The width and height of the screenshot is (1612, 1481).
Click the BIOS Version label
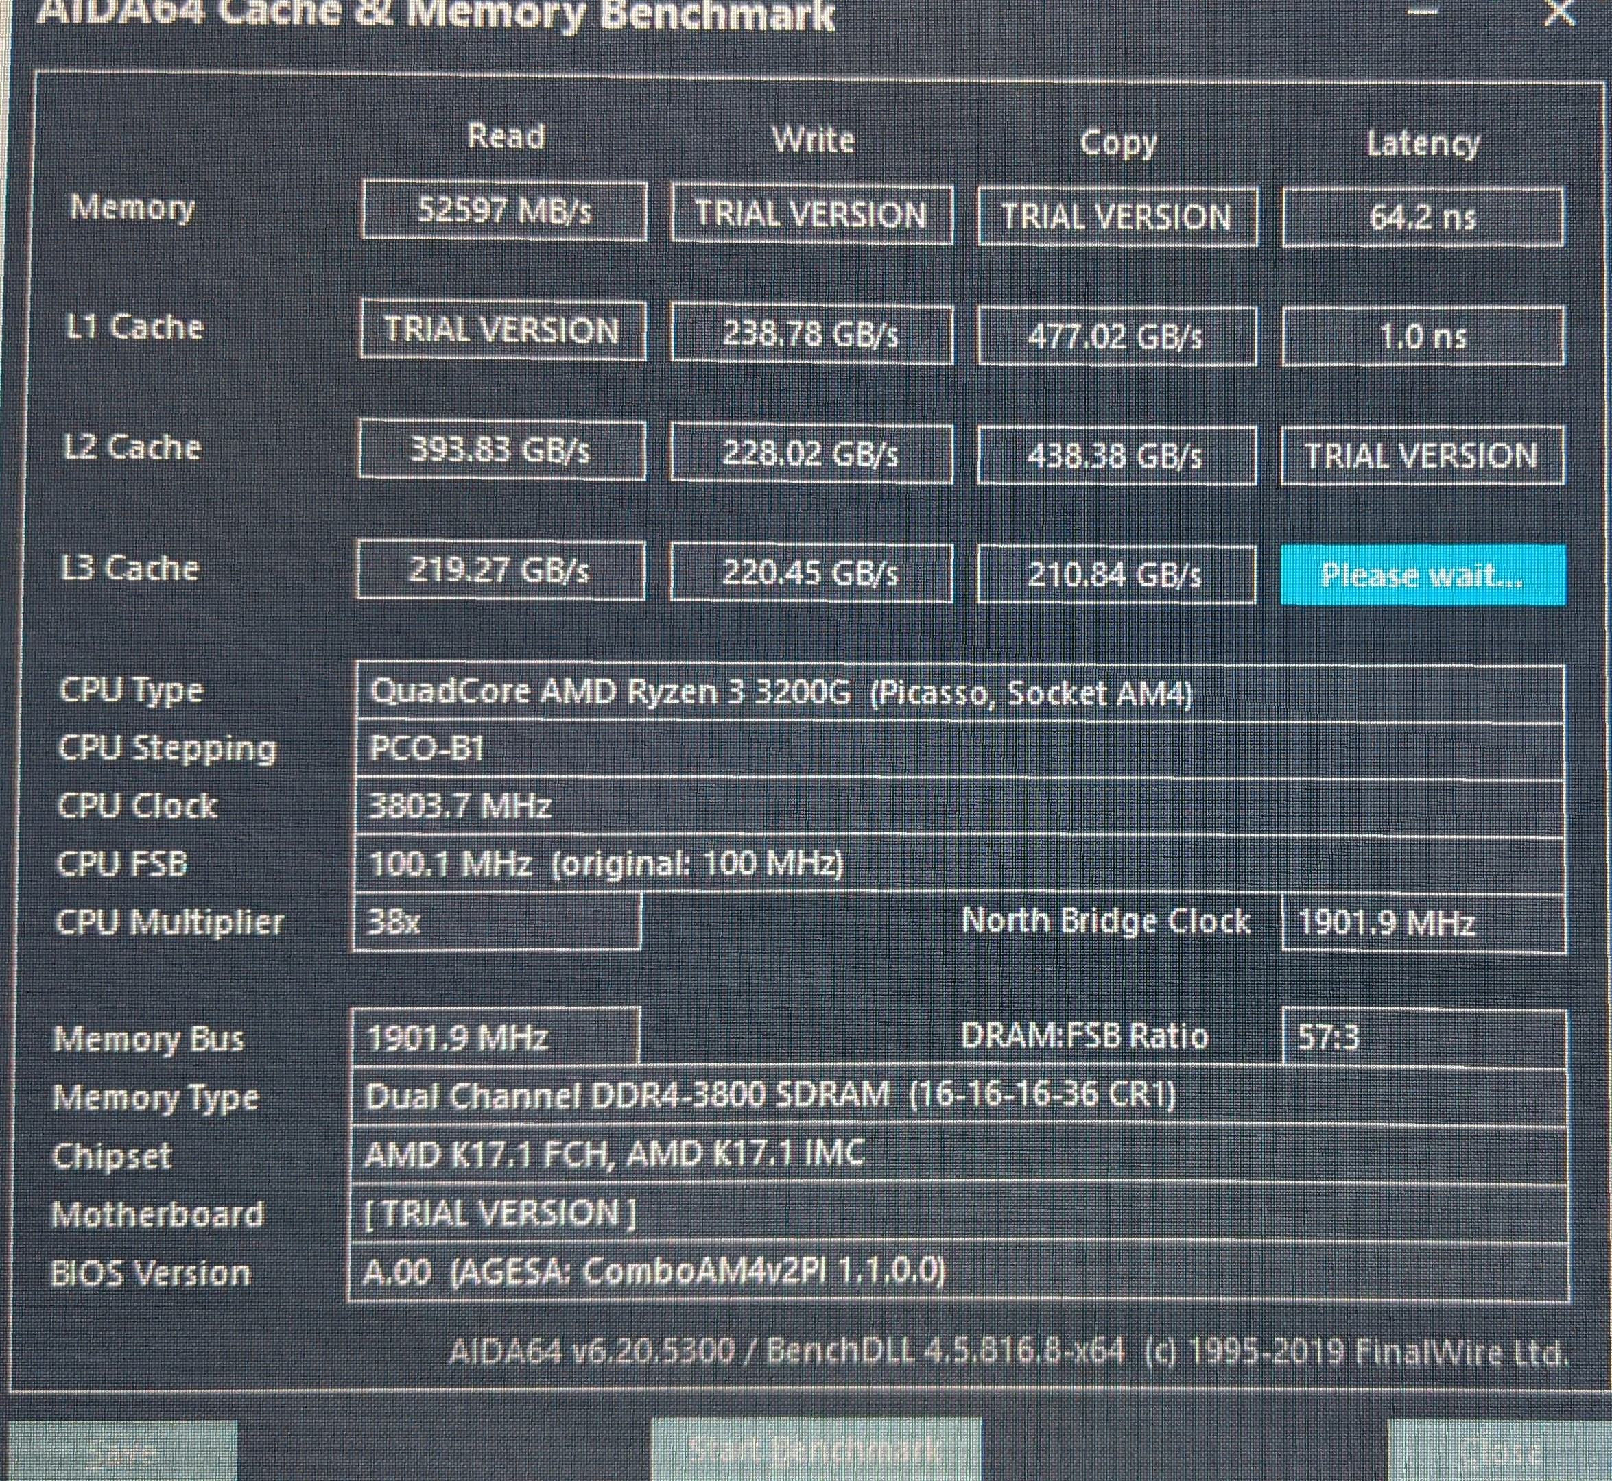click(150, 1273)
